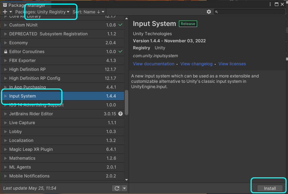Refresh the package list
This screenshot has width=288, height=194.
[117, 188]
